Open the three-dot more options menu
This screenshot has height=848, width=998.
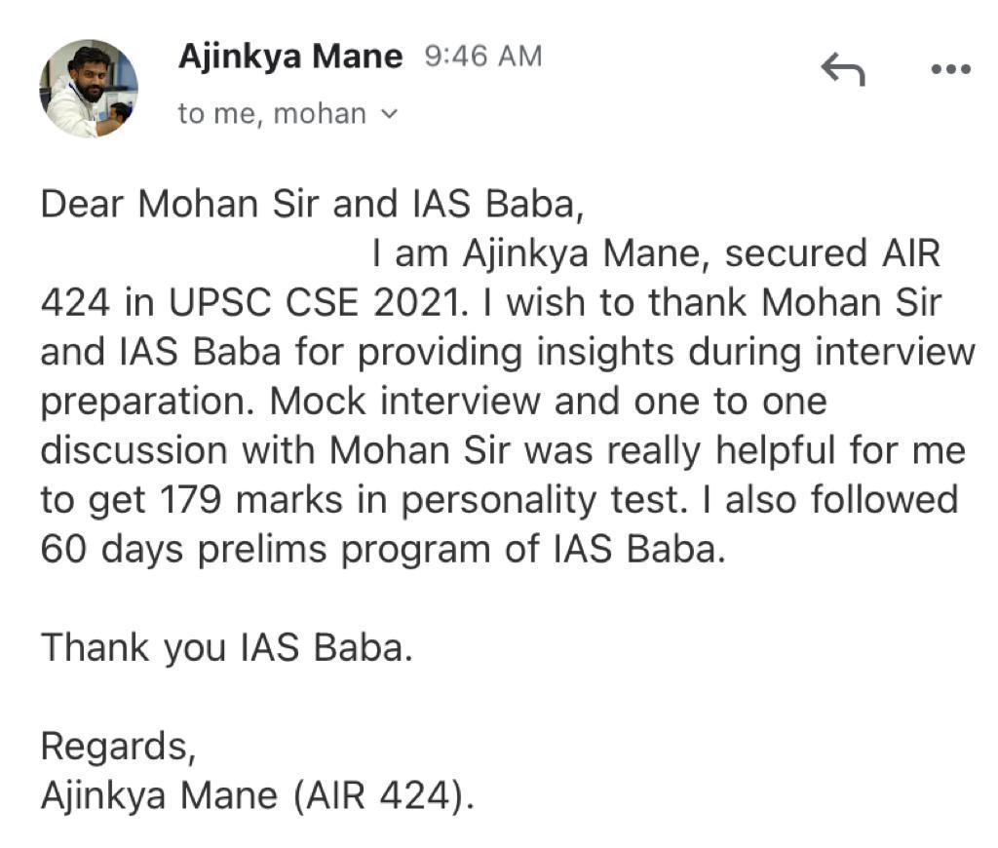(951, 69)
